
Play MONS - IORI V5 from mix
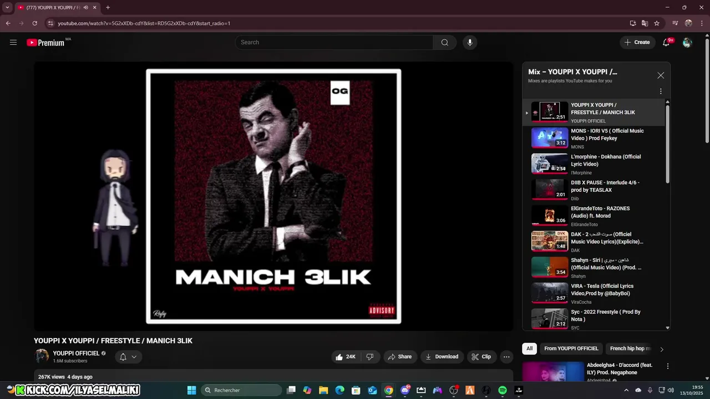[593, 139]
